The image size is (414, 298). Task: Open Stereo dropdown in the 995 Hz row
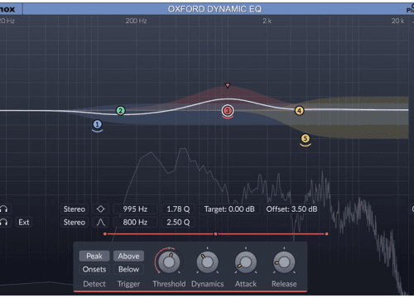(75, 209)
